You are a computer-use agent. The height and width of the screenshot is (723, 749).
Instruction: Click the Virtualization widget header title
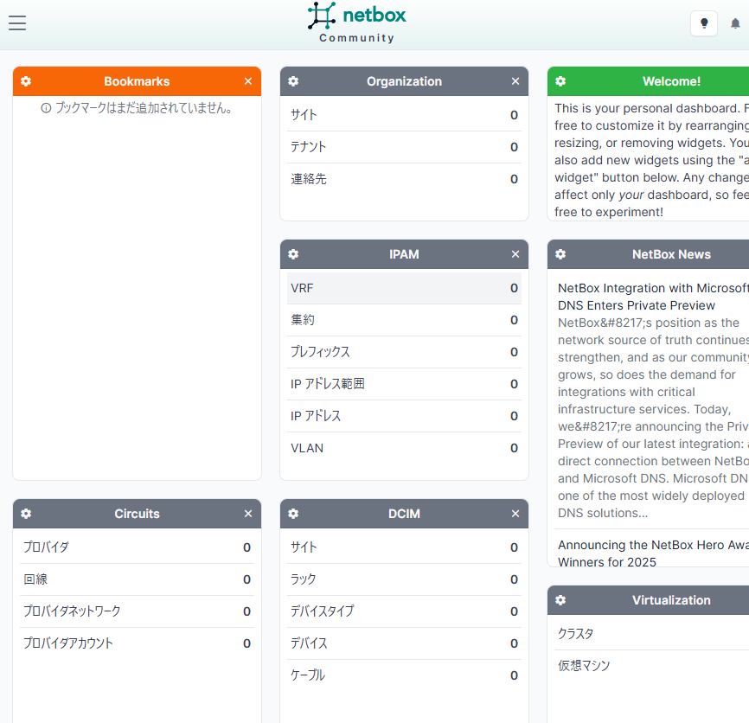click(x=671, y=600)
